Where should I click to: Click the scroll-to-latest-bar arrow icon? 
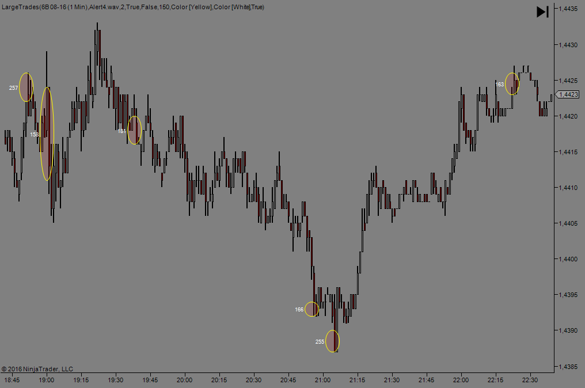(x=542, y=12)
